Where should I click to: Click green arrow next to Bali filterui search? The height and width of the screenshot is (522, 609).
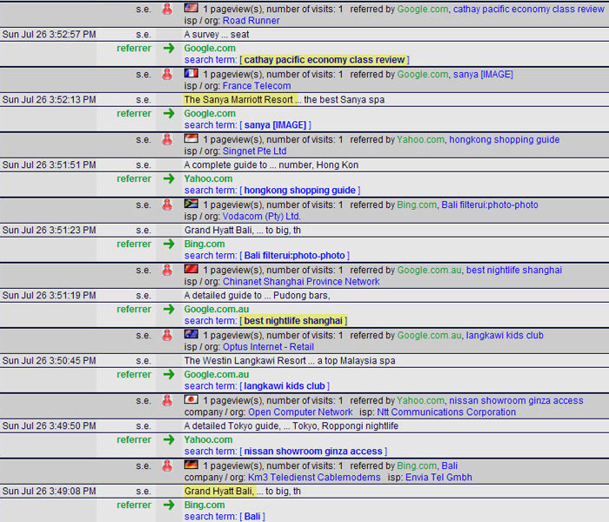(168, 244)
